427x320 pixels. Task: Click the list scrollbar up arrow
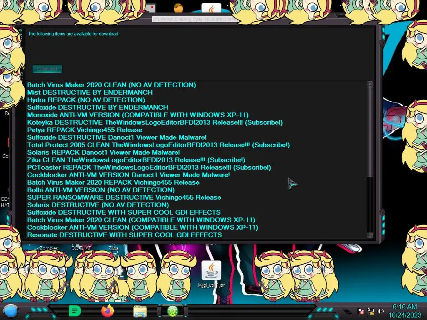370,84
